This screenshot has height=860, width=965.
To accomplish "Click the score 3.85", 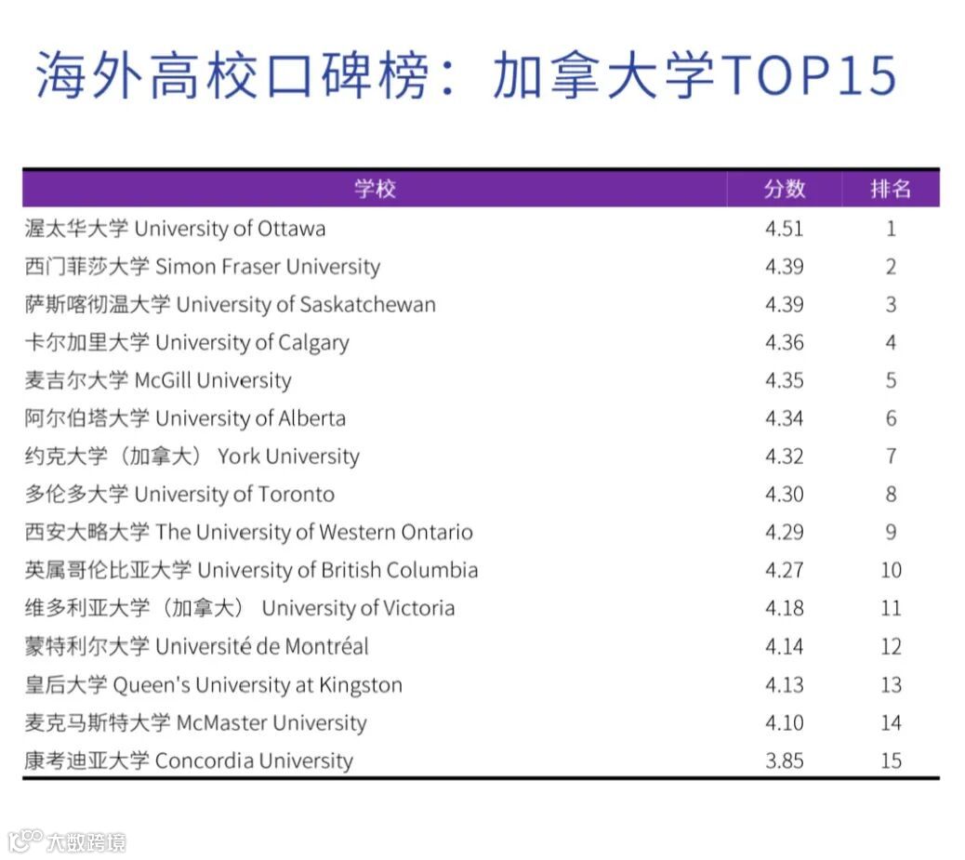I will click(785, 761).
